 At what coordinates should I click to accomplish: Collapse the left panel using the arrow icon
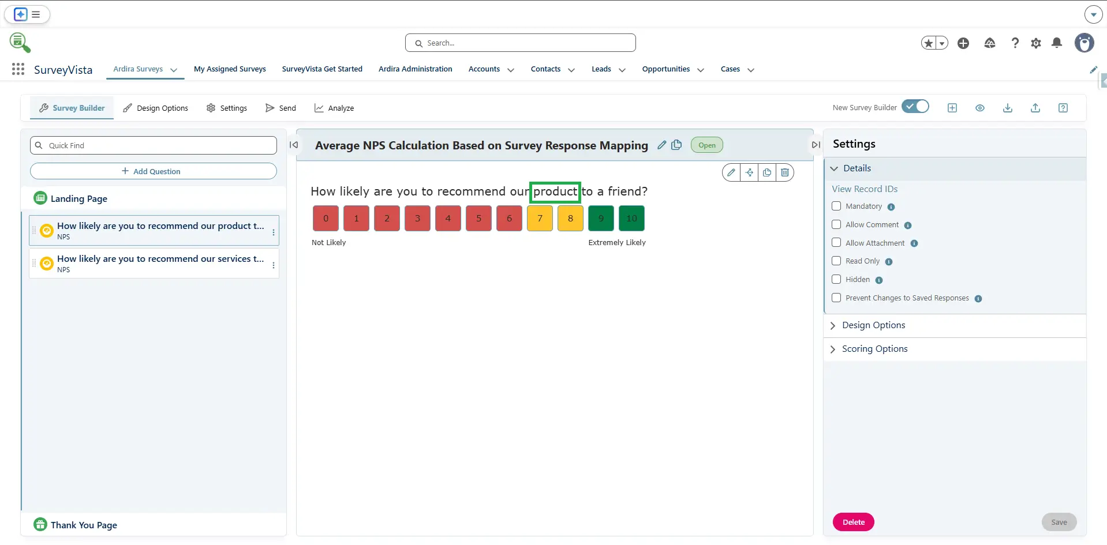[294, 145]
